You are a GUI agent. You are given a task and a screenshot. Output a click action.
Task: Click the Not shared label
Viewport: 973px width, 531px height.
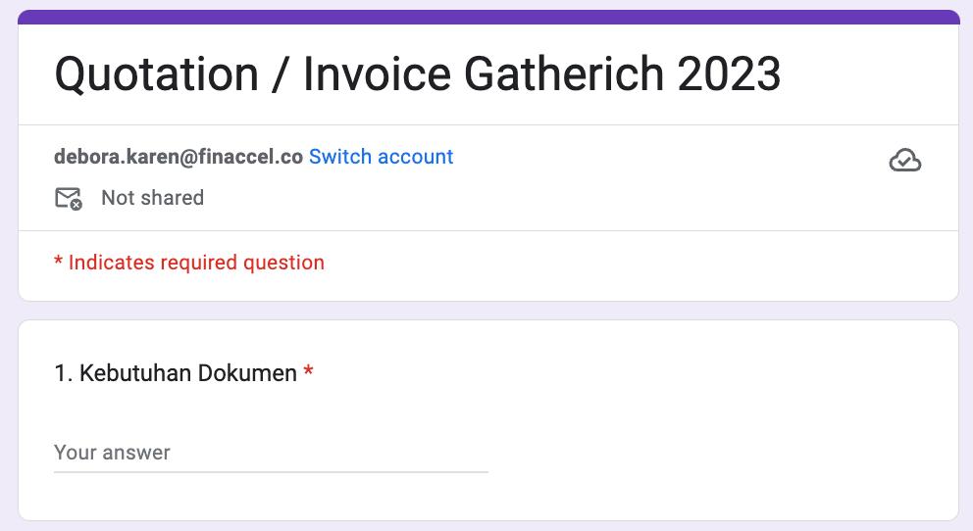point(152,198)
